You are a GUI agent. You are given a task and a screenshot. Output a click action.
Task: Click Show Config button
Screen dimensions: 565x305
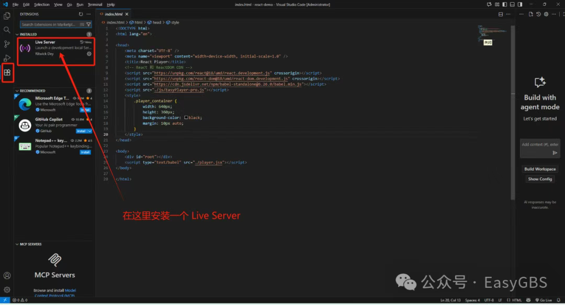[x=540, y=179]
